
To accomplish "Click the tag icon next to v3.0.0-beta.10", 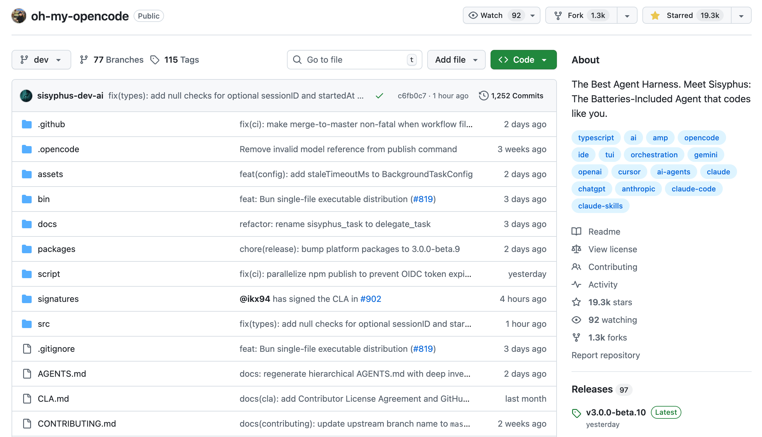I will coord(576,413).
